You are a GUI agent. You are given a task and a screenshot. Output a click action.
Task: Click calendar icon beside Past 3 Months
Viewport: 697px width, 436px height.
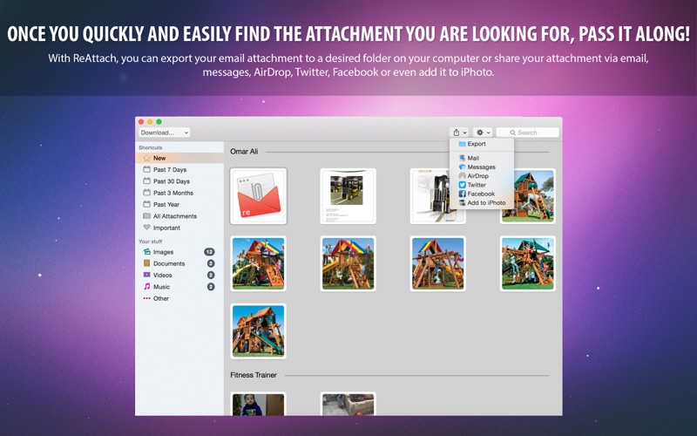[x=146, y=192]
